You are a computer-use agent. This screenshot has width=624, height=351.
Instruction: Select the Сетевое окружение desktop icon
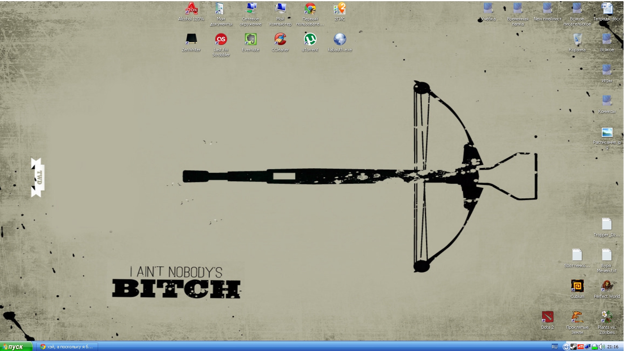point(250,14)
